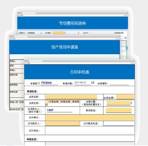Open the 合同归属 dropdown list

131,103
